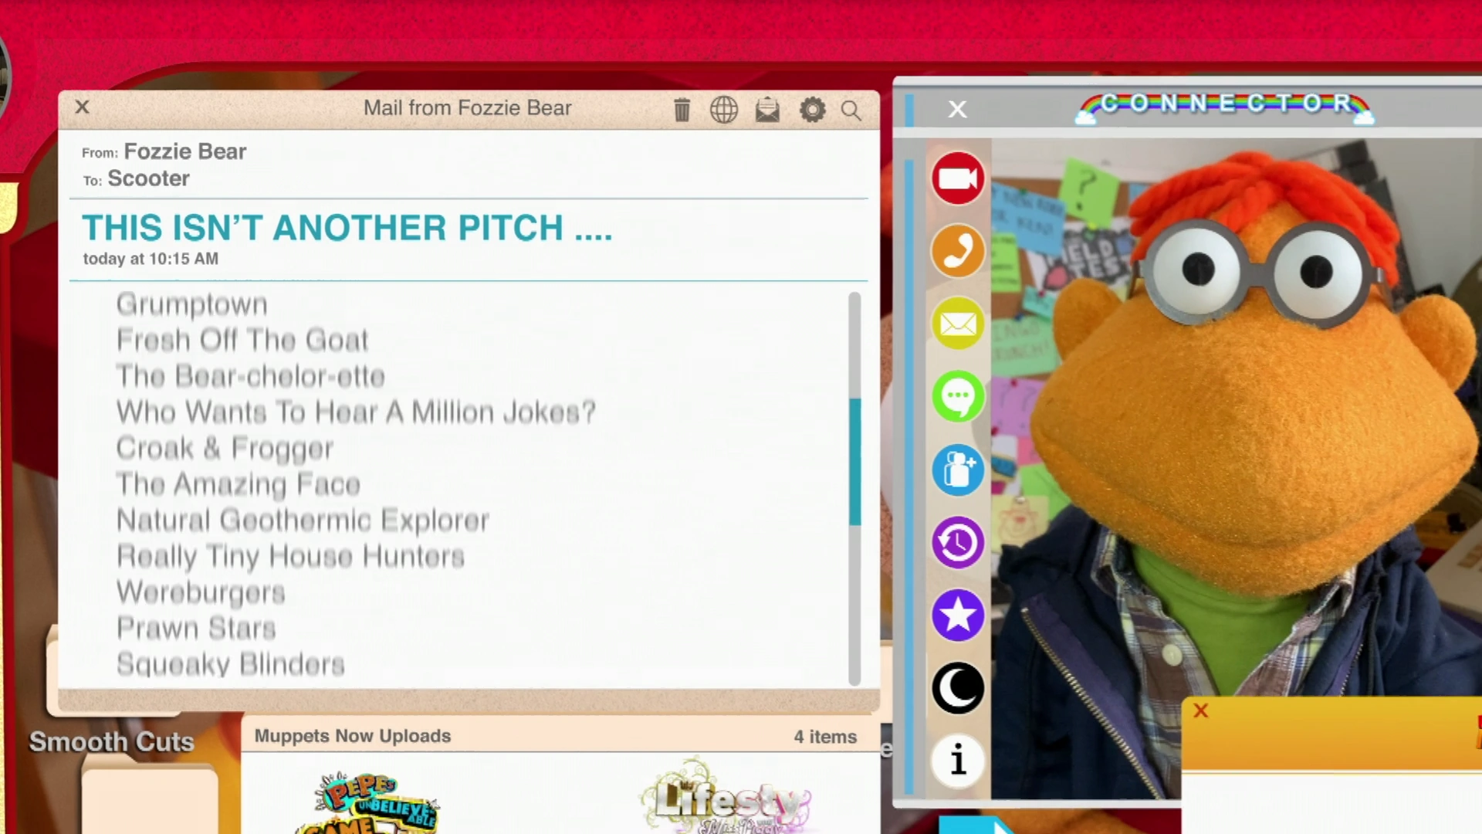Click the purple star favorites icon

pos(958,615)
